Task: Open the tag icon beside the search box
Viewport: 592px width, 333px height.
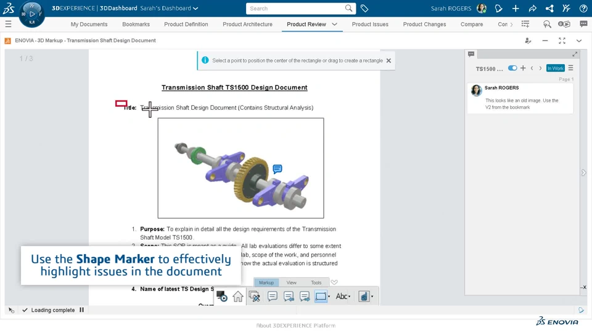Action: (364, 8)
